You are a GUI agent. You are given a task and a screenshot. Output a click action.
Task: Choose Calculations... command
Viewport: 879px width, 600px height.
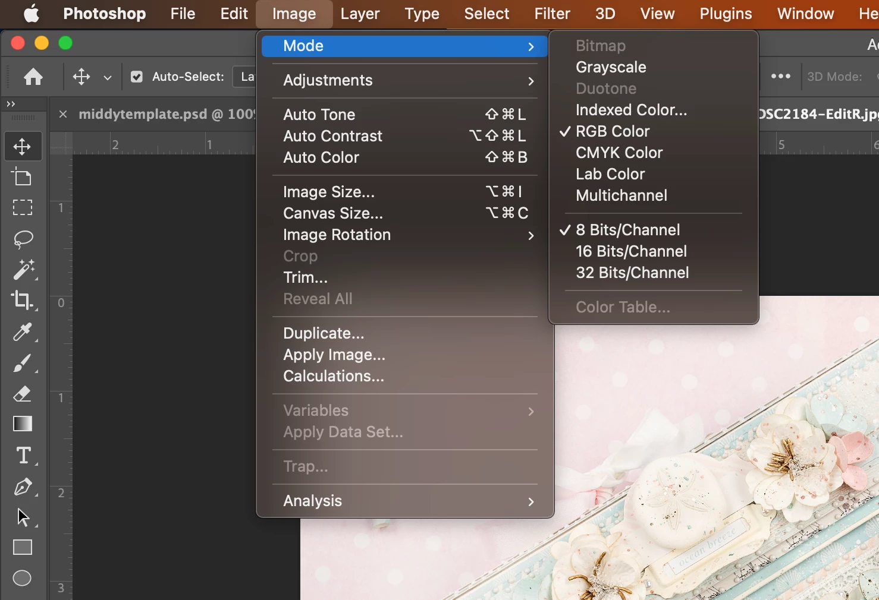(x=404, y=376)
